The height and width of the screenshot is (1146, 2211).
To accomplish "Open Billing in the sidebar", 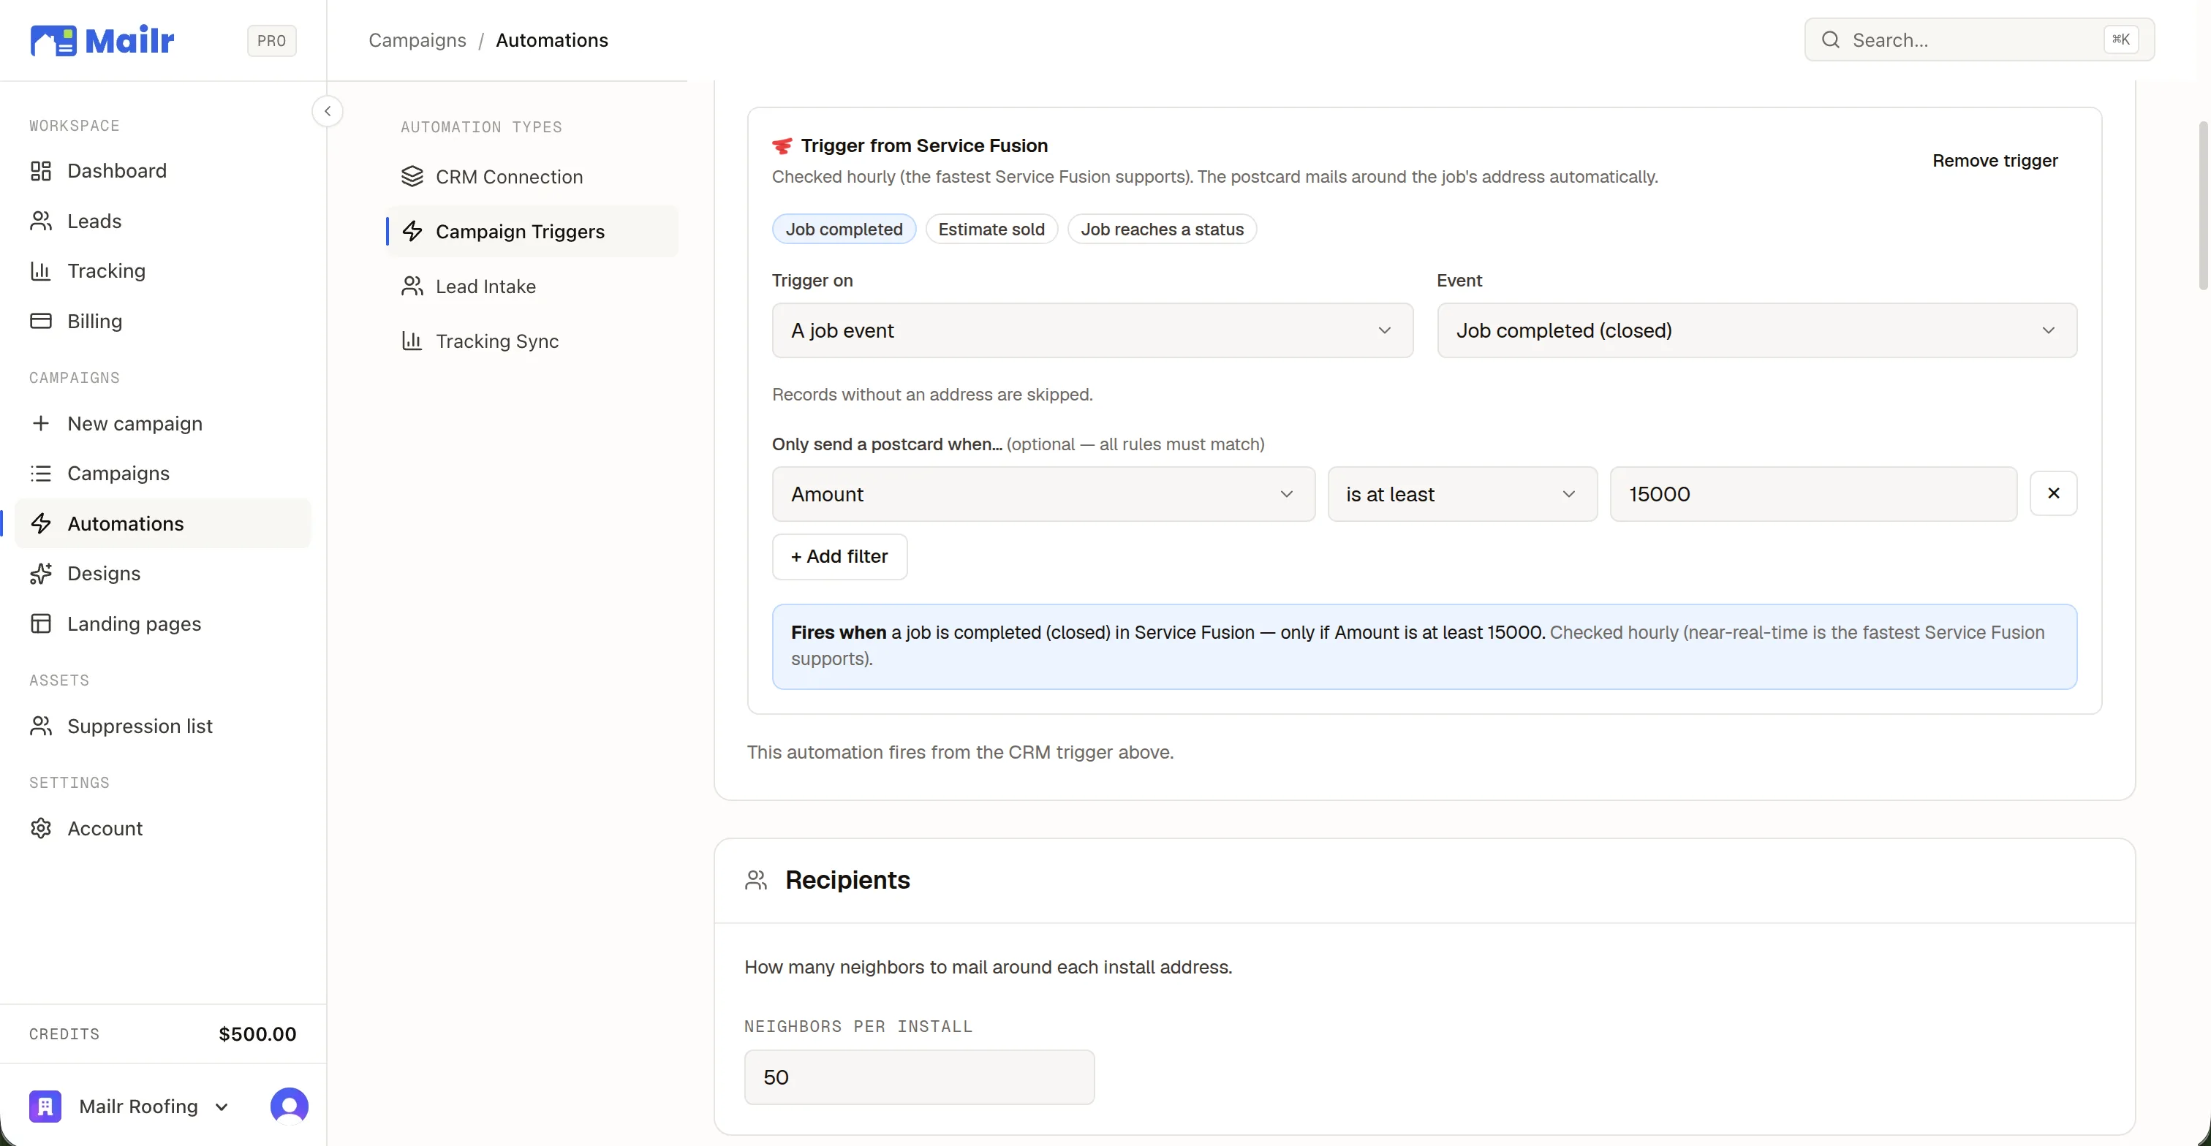I will (x=163, y=321).
